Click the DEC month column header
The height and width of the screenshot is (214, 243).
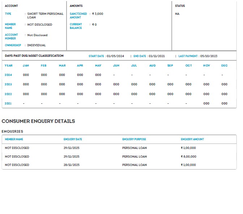224,65
